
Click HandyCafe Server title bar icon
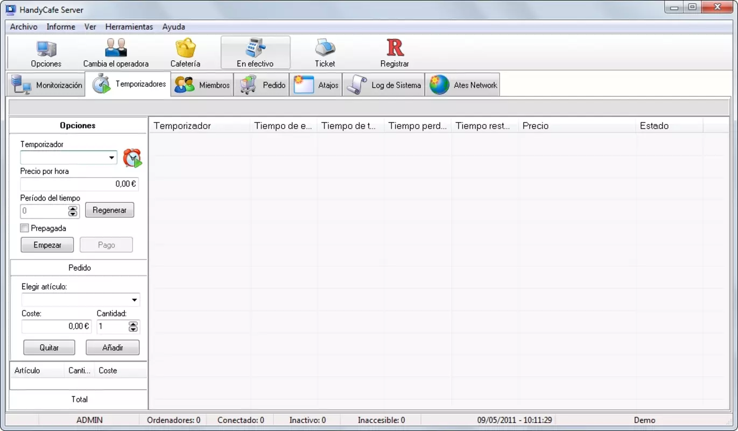(11, 10)
